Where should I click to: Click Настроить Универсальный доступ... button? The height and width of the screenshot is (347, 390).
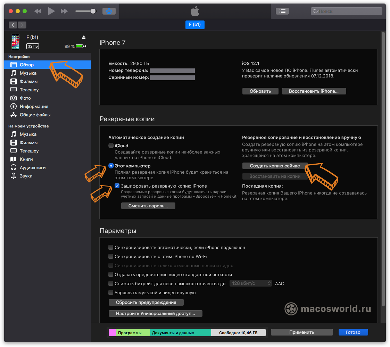pos(156,313)
